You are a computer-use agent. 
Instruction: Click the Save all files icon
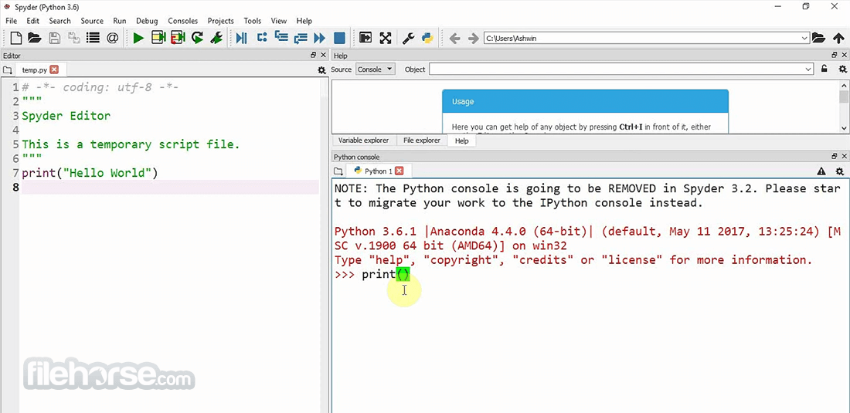tap(73, 38)
